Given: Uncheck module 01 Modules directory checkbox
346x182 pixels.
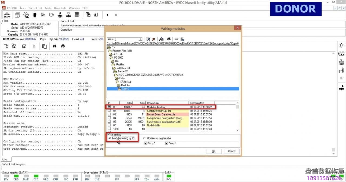Looking at the screenshot, I should click(109, 107).
